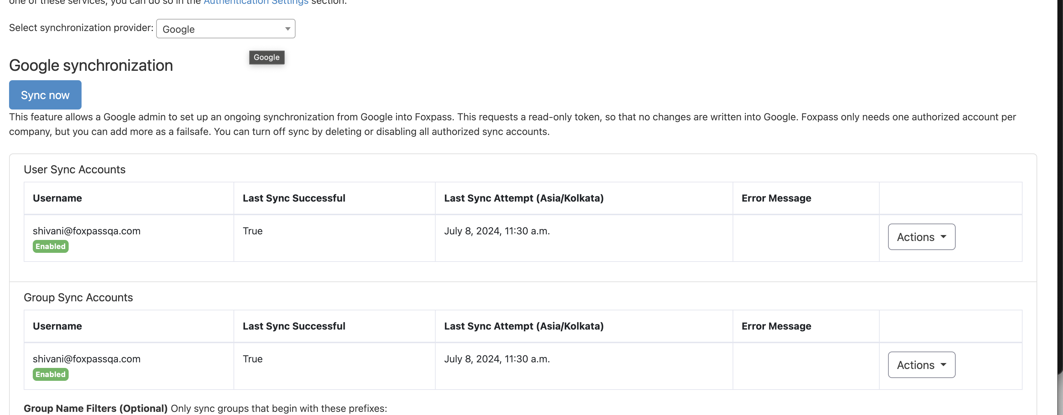Click the Select synchronization provider label
1063x415 pixels.
coord(81,28)
